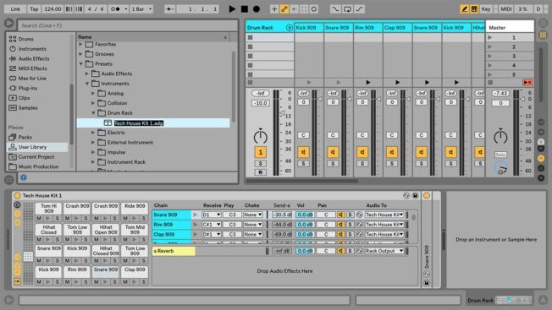
Task: Open Clips in the browser
Action: pyautogui.click(x=24, y=98)
